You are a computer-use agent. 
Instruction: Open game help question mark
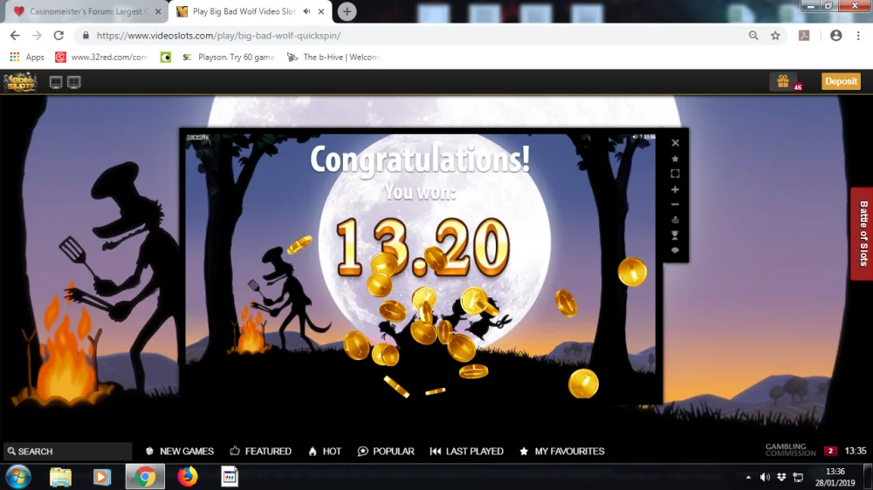pos(640,137)
